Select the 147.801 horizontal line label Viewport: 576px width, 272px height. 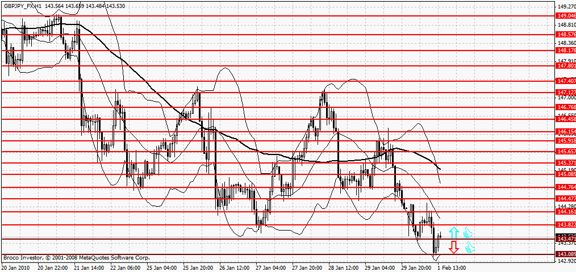pos(565,66)
